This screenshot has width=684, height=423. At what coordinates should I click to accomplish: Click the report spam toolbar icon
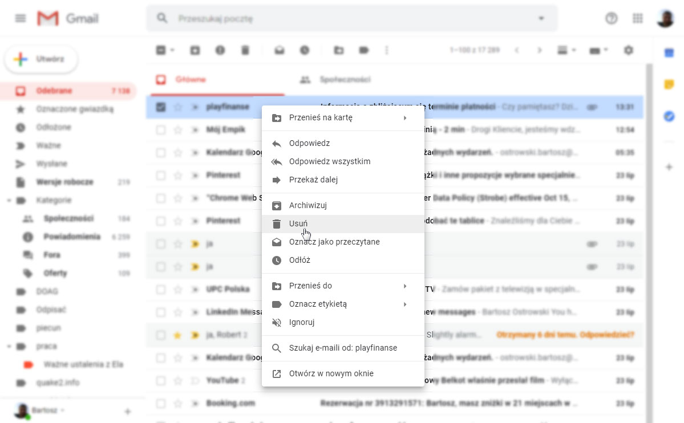tap(220, 50)
